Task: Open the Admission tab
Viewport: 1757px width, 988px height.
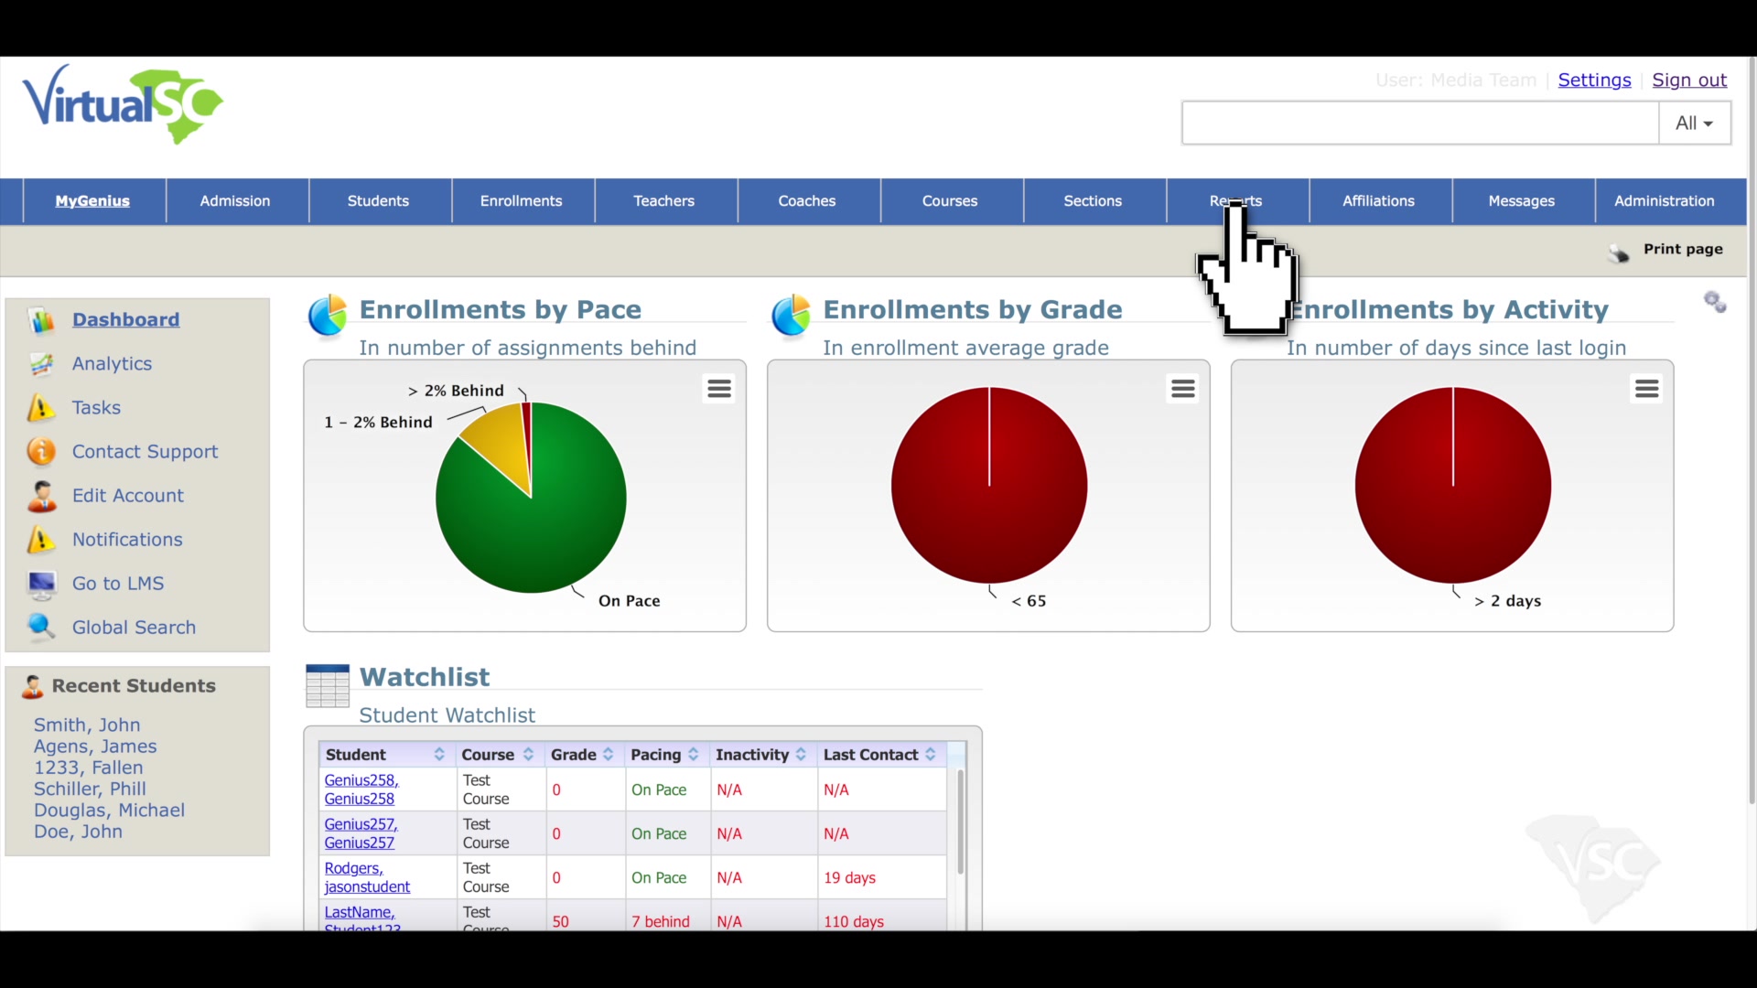Action: 235,201
